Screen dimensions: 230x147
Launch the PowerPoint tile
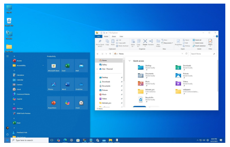pos(54,103)
